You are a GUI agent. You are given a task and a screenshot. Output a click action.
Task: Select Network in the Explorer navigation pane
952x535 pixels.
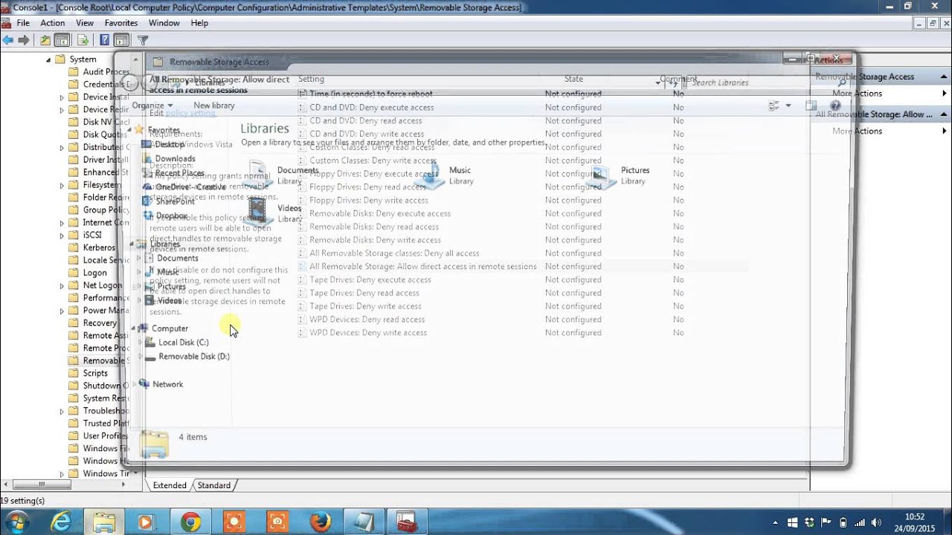click(x=167, y=384)
